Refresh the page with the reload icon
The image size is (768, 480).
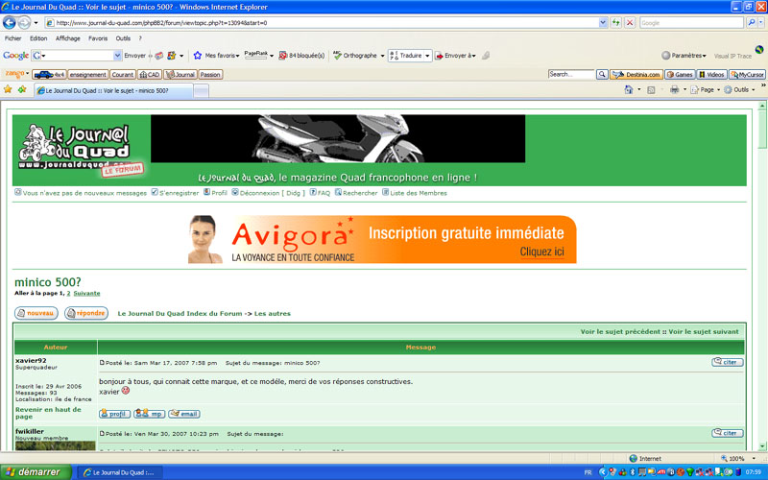[614, 21]
